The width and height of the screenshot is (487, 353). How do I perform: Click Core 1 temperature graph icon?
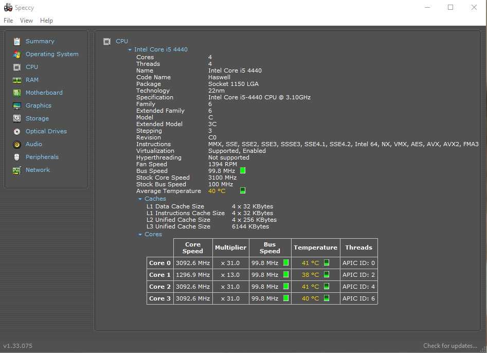tap(327, 274)
